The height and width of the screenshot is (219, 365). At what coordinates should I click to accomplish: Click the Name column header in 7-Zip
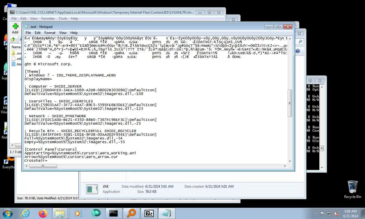(x=16, y=47)
